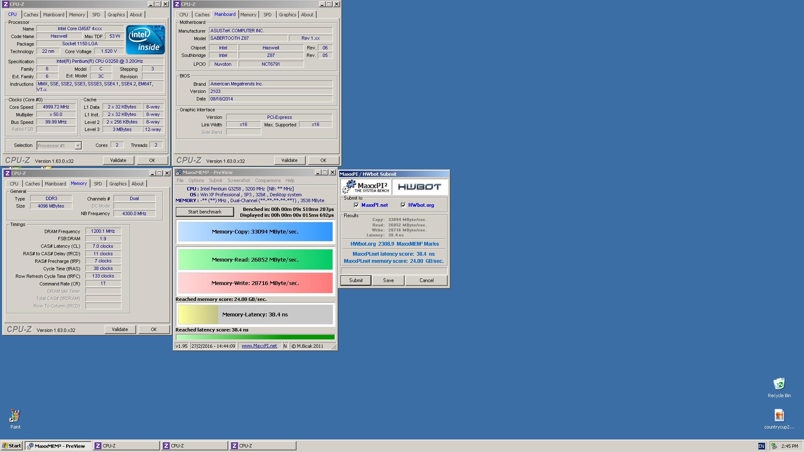The image size is (804, 452).
Task: Open Screenshot menu in MaxxMEM²
Action: point(239,180)
